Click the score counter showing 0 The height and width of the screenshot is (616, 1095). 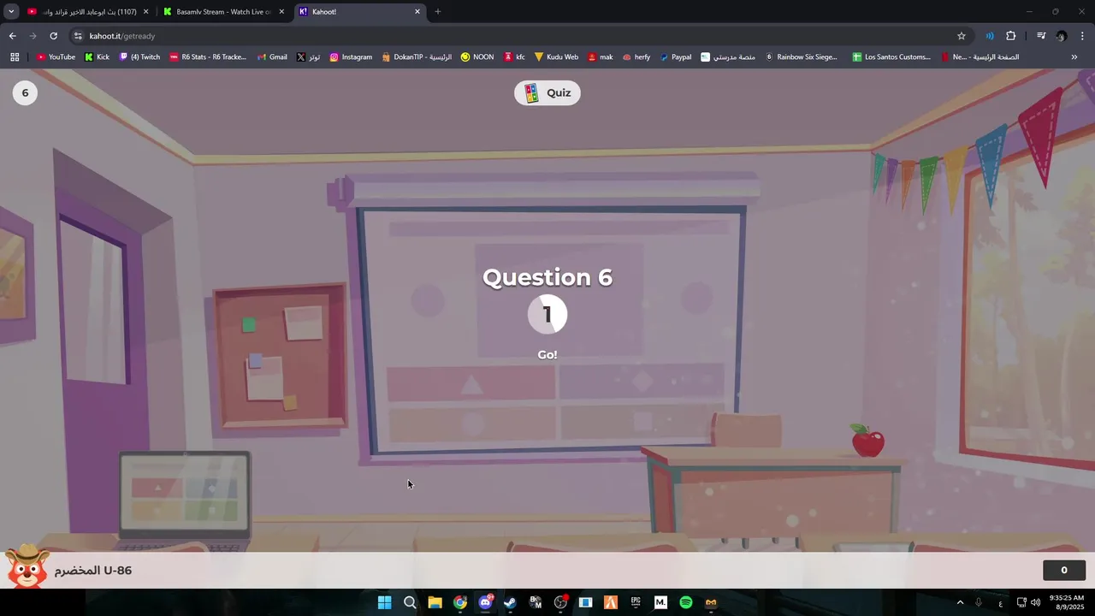point(1064,571)
